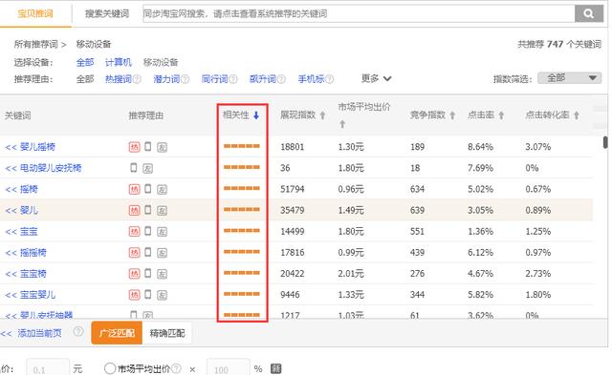Click the phone icon in 宝宝椅 row
The image size is (612, 375).
pos(148,273)
